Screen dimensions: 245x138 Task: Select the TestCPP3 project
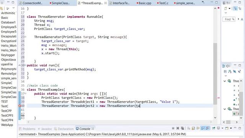(x=7, y=115)
